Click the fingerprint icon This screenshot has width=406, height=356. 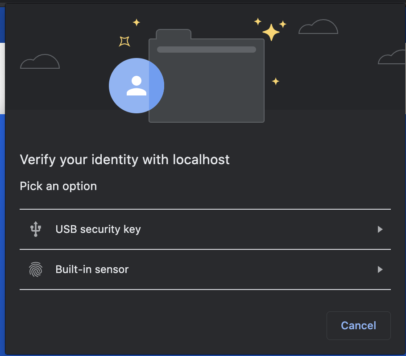pyautogui.click(x=36, y=269)
